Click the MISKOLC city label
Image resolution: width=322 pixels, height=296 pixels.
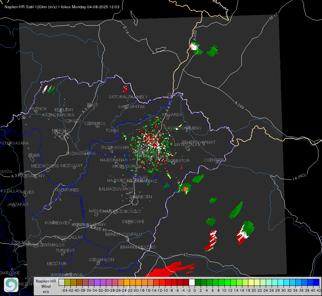point(61,131)
